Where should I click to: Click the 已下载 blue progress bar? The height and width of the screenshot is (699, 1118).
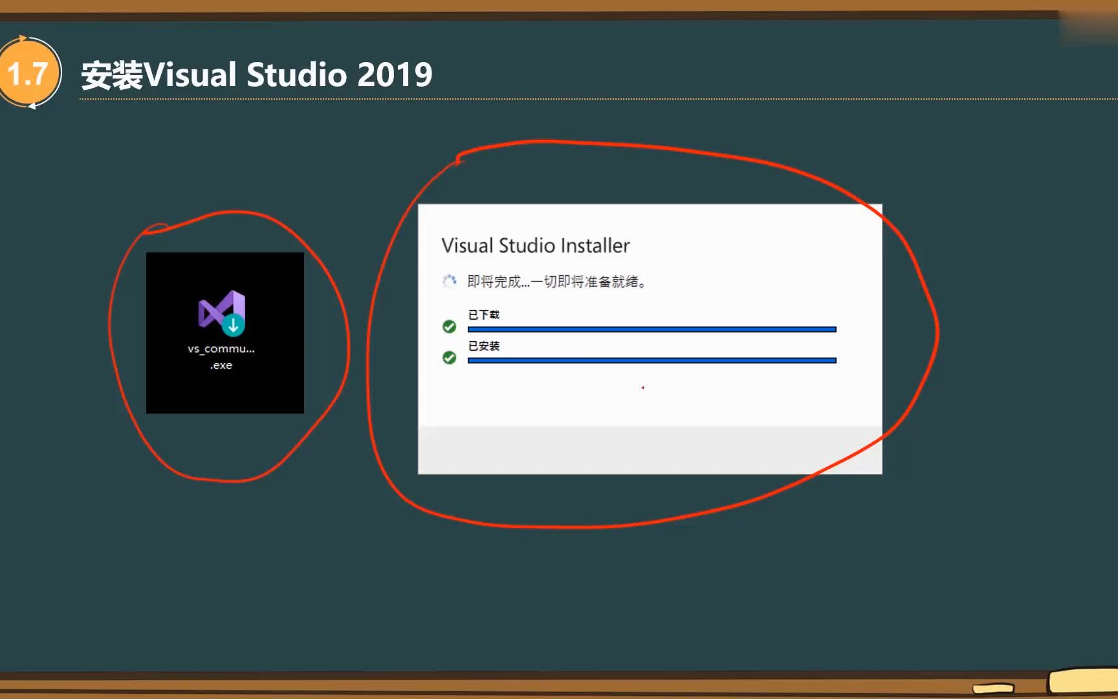652,329
